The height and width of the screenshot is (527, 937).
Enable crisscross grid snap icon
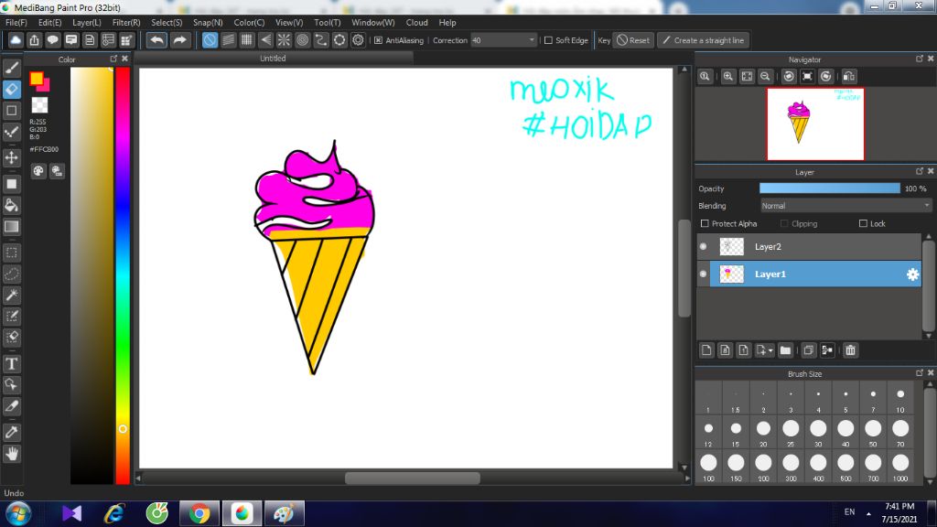(247, 40)
